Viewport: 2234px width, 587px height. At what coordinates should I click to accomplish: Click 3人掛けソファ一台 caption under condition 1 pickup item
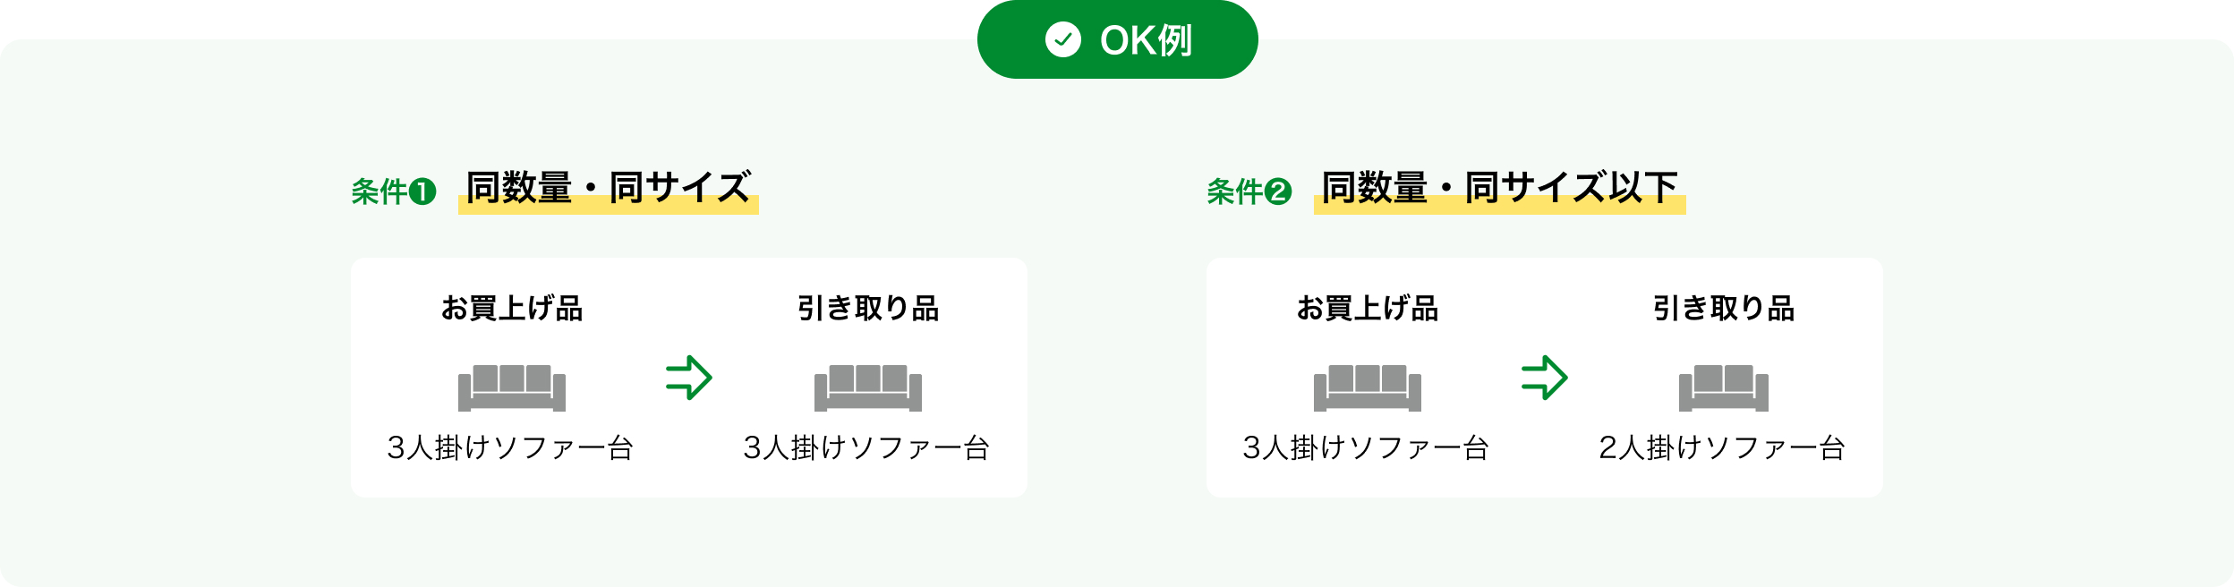point(866,447)
